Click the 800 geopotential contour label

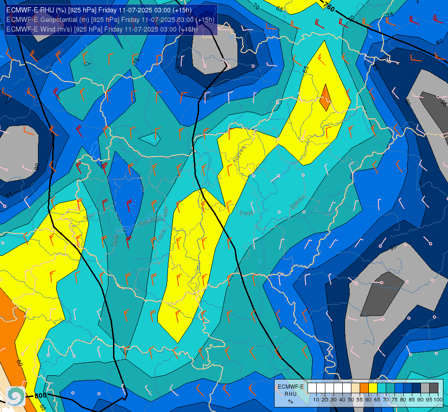point(40,396)
